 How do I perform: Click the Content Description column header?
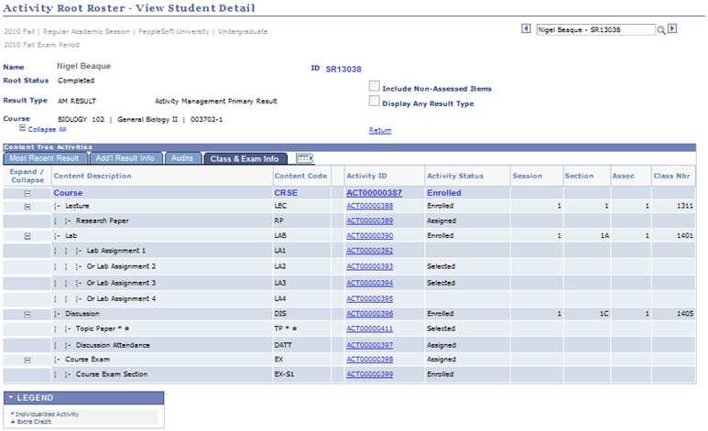[x=93, y=176]
